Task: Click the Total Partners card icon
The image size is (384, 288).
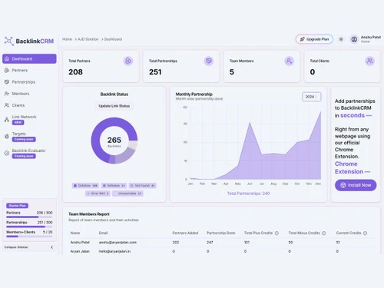Action: tap(128, 61)
